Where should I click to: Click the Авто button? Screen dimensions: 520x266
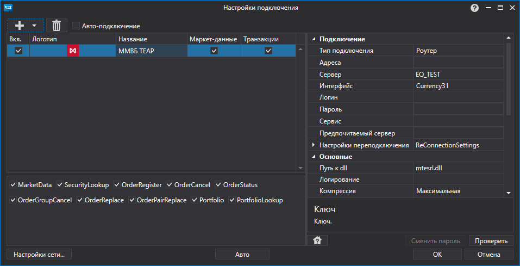[242, 255]
